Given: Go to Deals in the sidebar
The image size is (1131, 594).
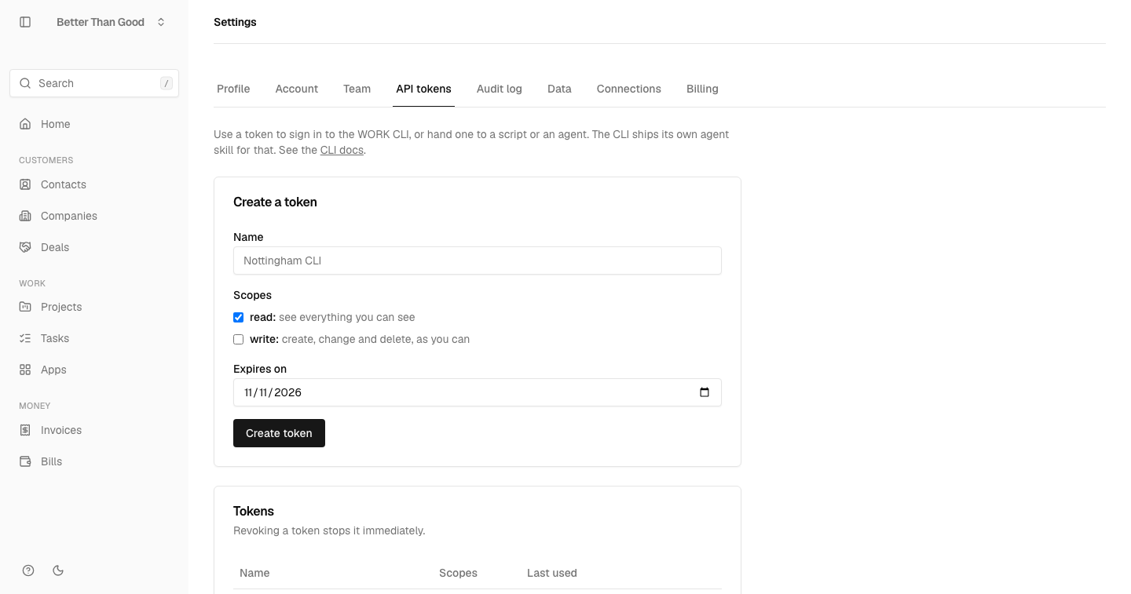Looking at the screenshot, I should point(94,247).
